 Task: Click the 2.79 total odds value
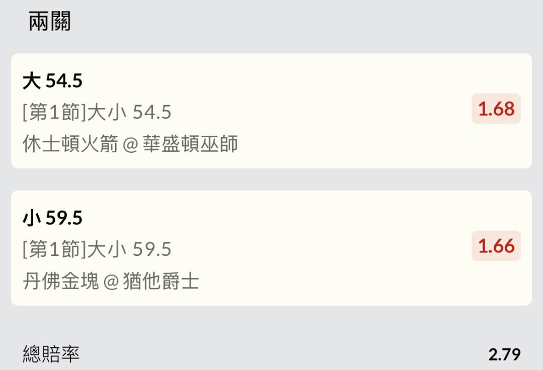coord(504,354)
